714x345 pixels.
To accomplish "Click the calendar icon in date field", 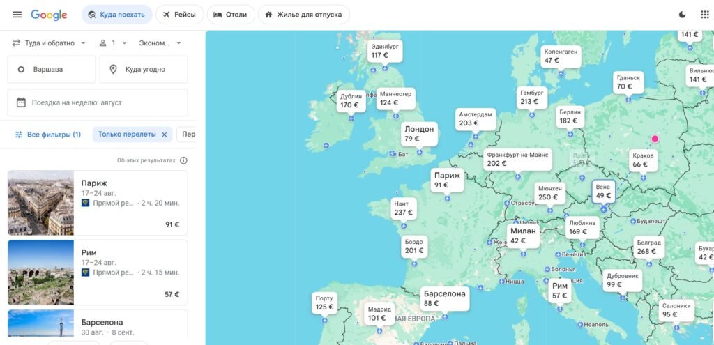I will tap(21, 102).
